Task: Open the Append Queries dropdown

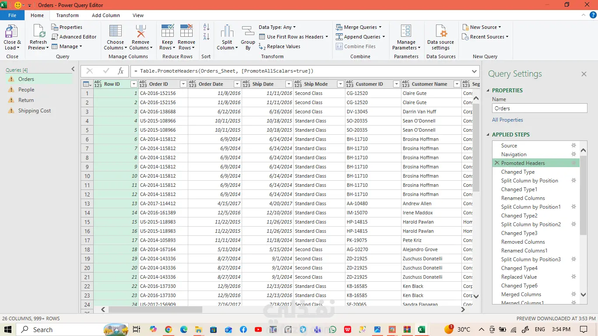Action: pyautogui.click(x=360, y=37)
